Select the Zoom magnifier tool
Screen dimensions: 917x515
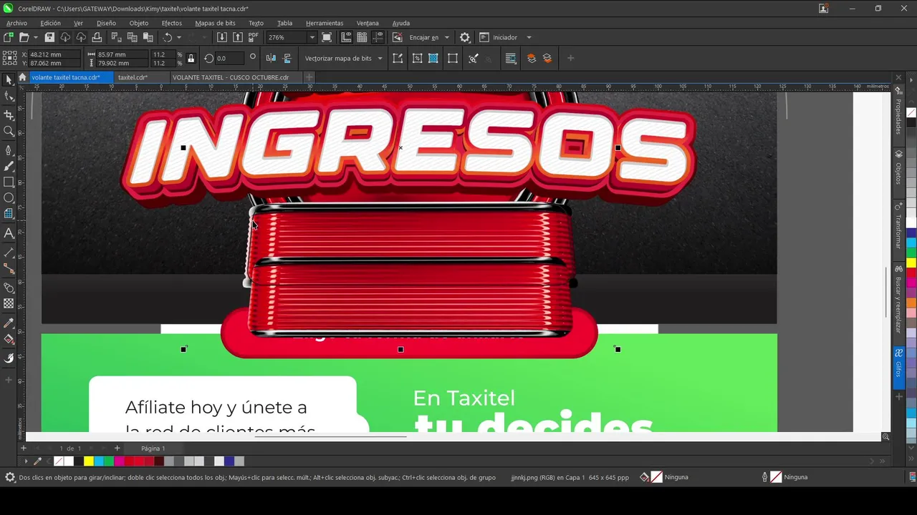[9, 131]
